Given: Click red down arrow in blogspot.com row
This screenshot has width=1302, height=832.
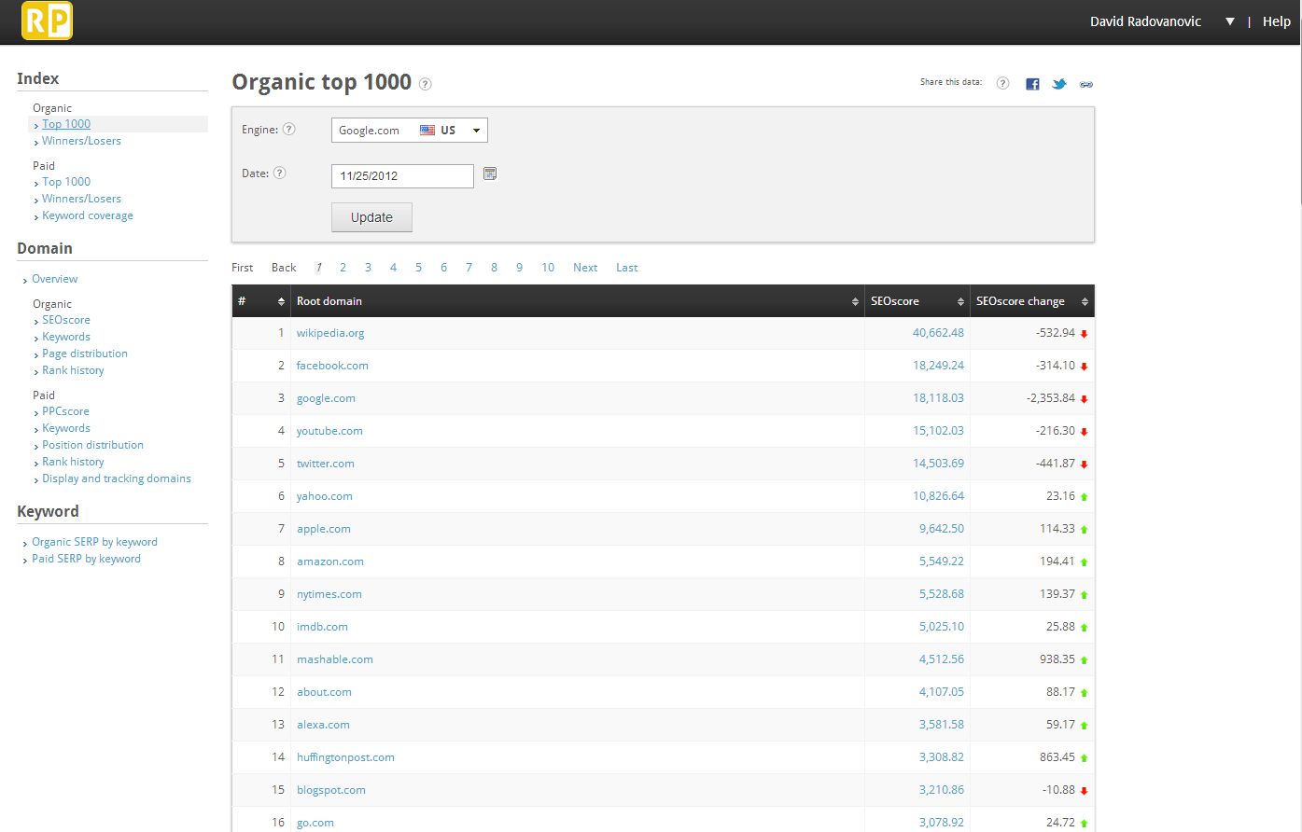Looking at the screenshot, I should click(1084, 791).
